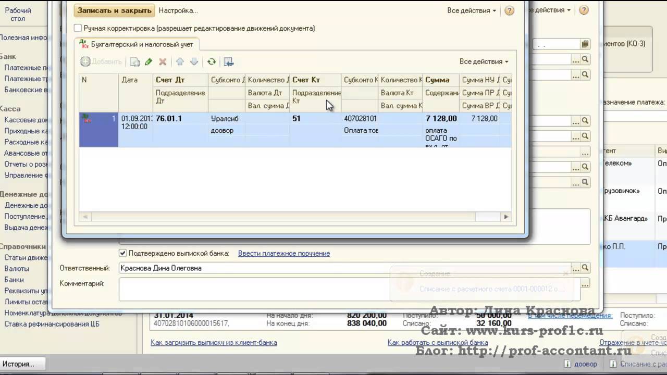Open Авансовые отчеты in sidebar
The image size is (667, 375).
coord(27,153)
